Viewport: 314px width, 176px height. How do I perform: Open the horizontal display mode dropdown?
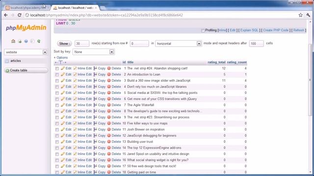click(x=178, y=44)
